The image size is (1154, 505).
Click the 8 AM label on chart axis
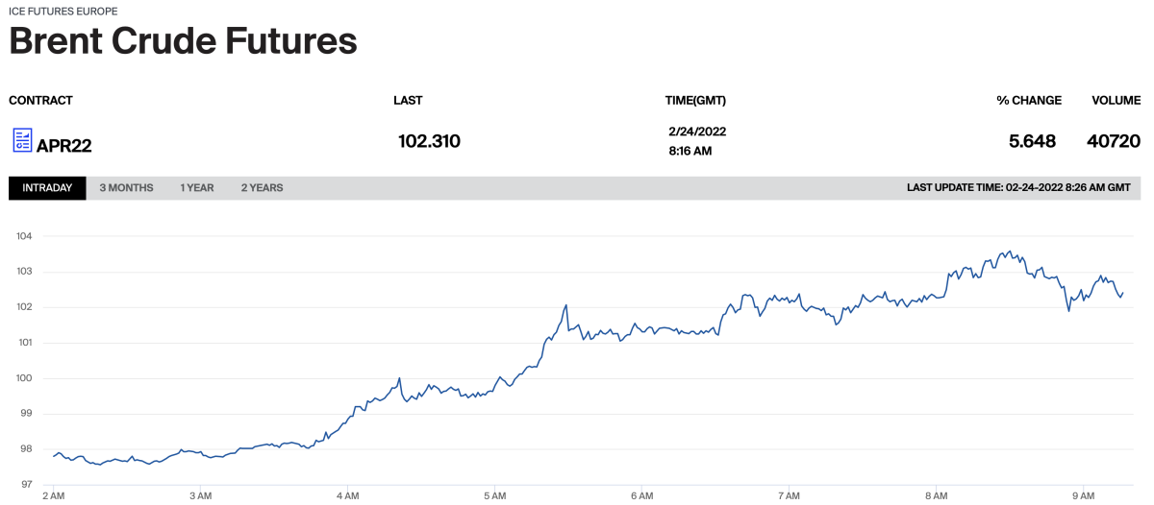point(935,496)
